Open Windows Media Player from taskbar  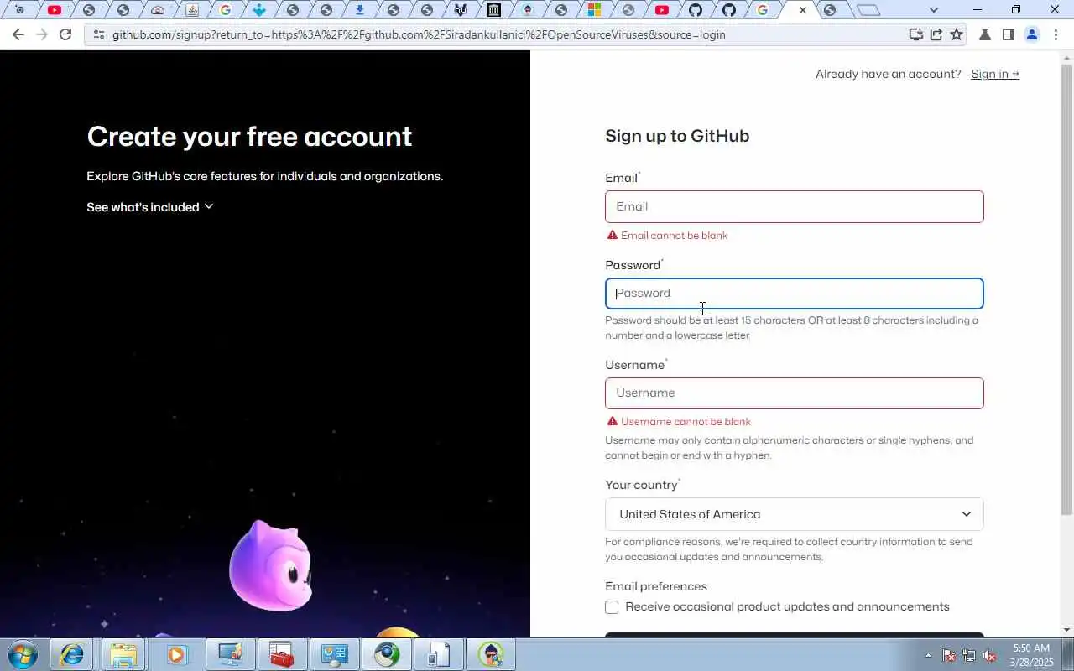click(x=176, y=654)
